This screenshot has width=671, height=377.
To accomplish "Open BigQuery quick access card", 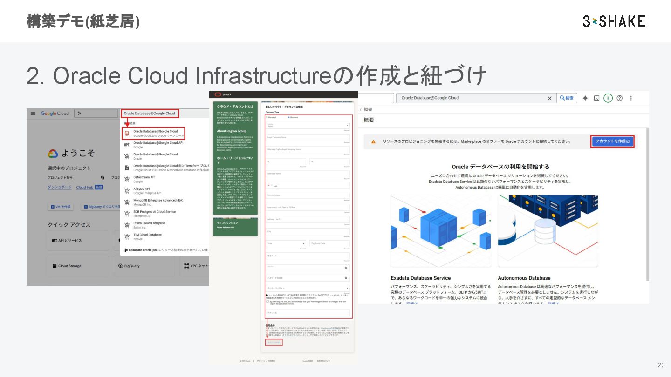I will pyautogui.click(x=144, y=266).
